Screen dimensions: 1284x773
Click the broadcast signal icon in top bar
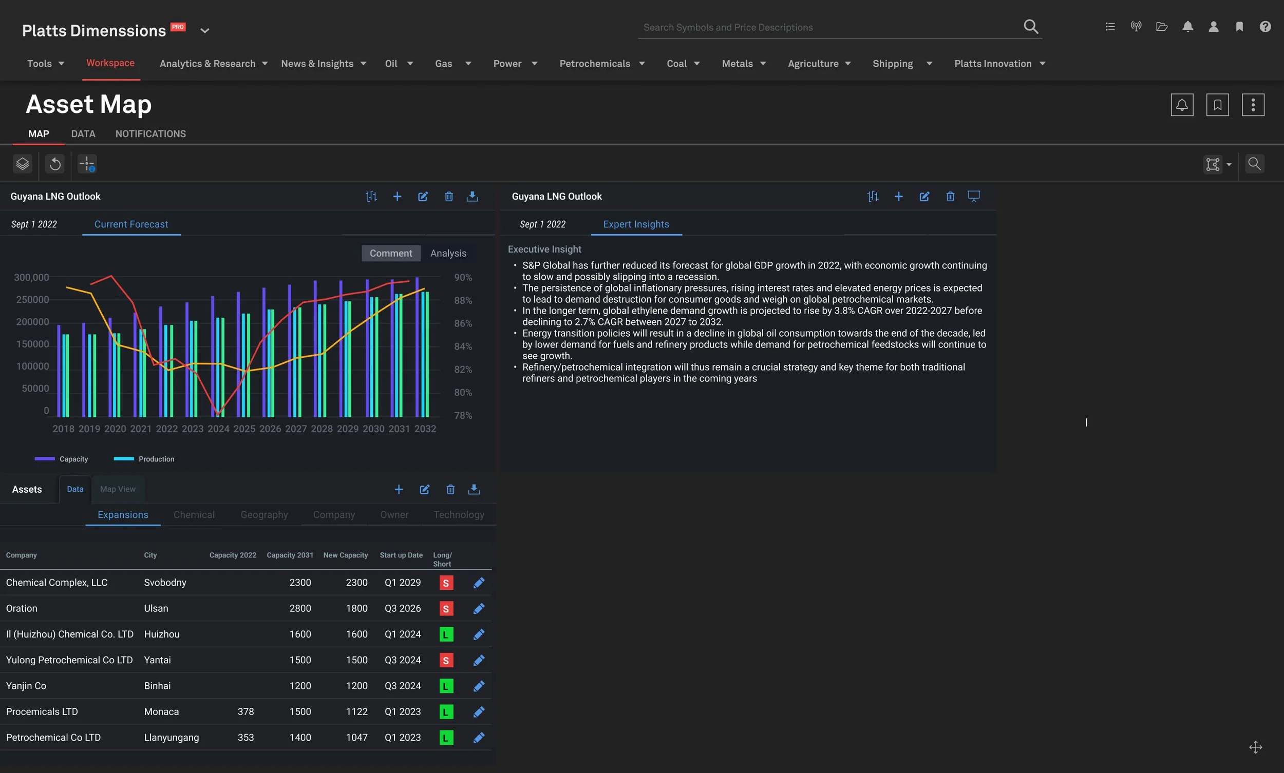pyautogui.click(x=1136, y=27)
